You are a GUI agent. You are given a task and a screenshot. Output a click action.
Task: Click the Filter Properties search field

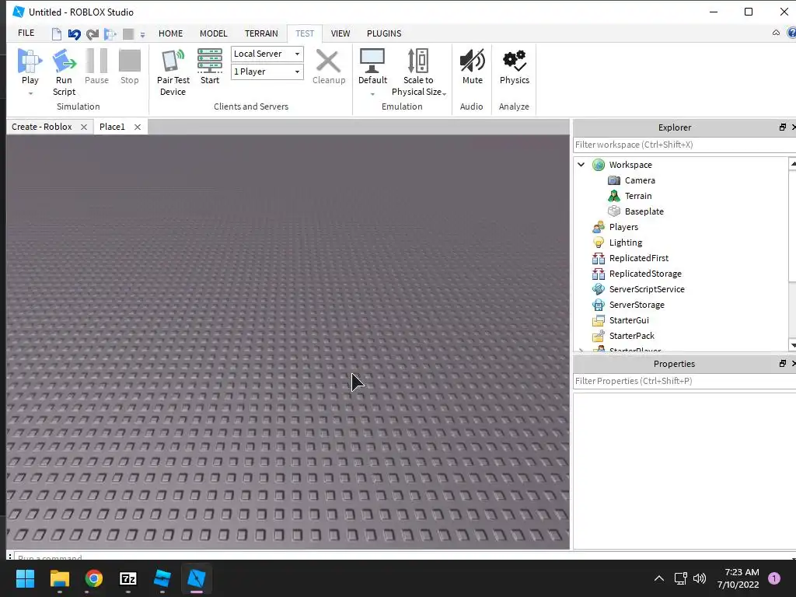point(684,381)
